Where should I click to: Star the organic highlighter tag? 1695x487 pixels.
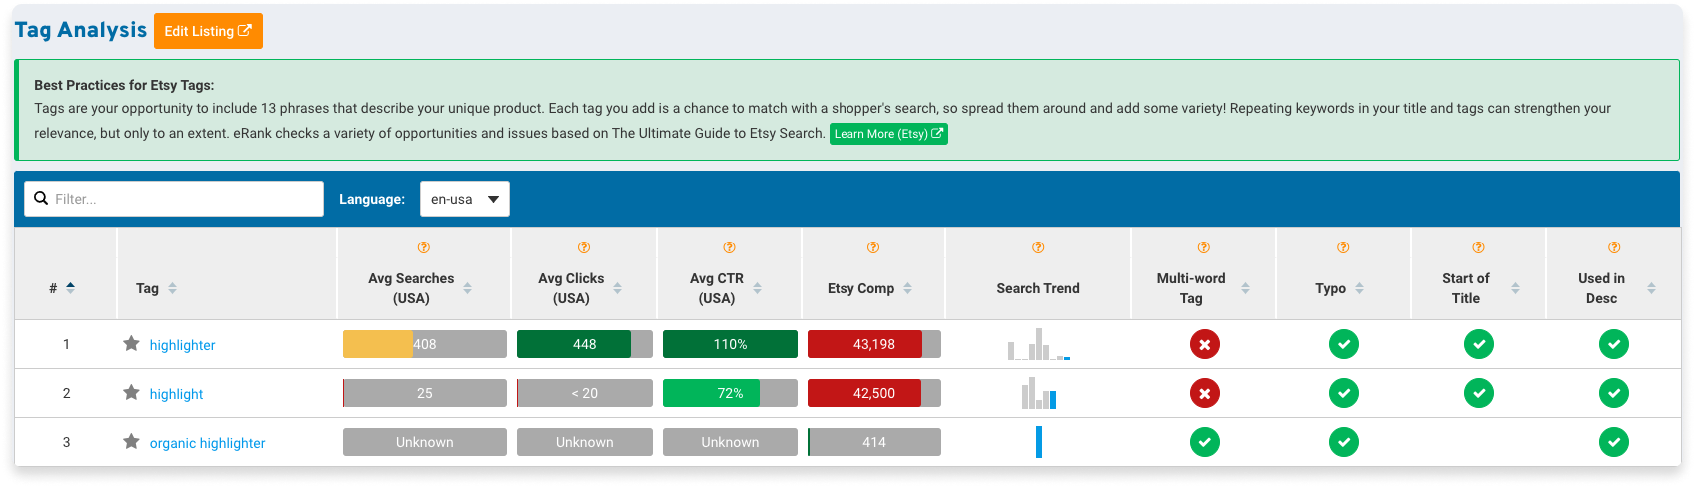[x=131, y=442]
